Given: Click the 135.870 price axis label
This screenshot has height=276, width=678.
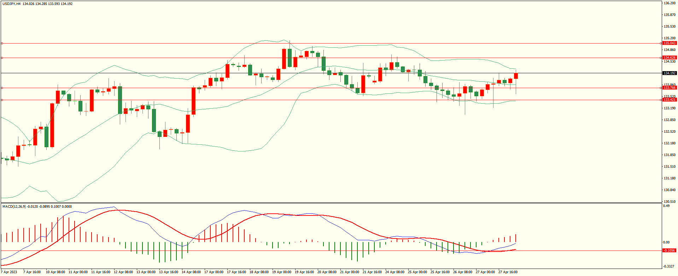Looking at the screenshot, I should [x=670, y=15].
